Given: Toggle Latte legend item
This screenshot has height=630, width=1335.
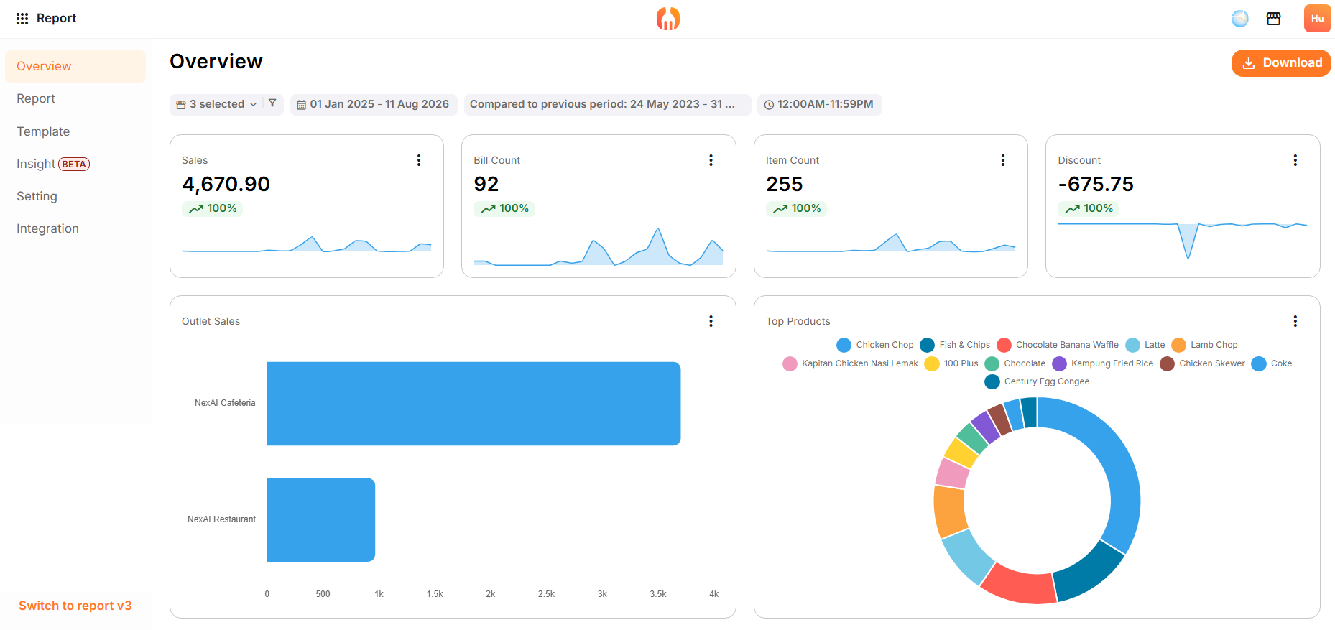Looking at the screenshot, I should pos(1145,345).
